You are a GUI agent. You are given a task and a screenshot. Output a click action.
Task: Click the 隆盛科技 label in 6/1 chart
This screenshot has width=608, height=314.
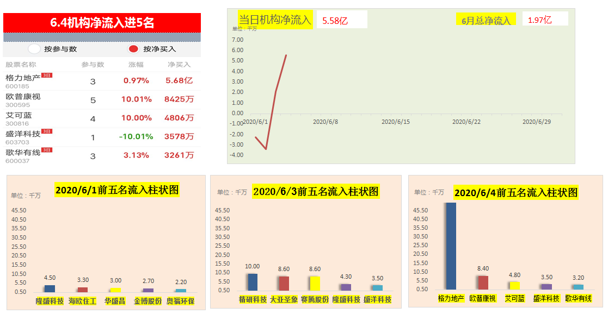(50, 301)
